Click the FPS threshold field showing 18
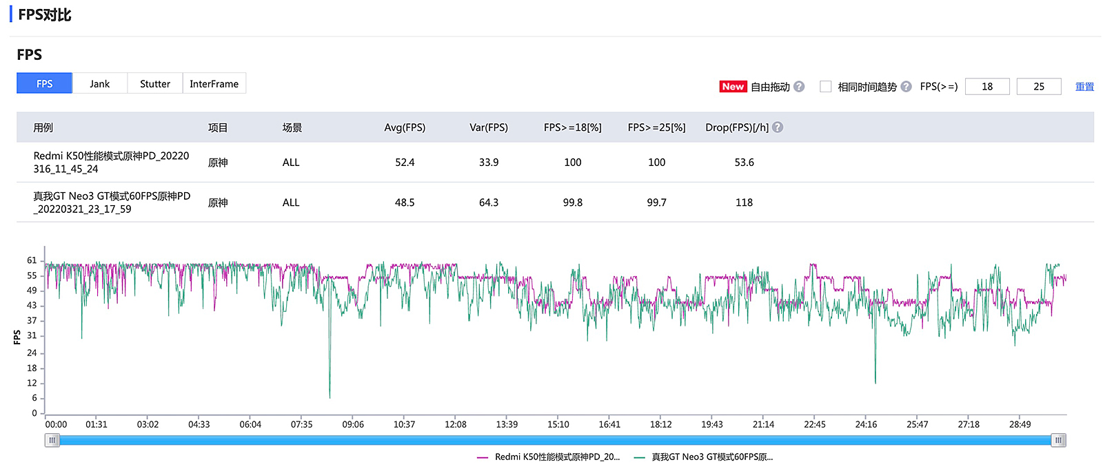The width and height of the screenshot is (1103, 469). click(x=987, y=87)
